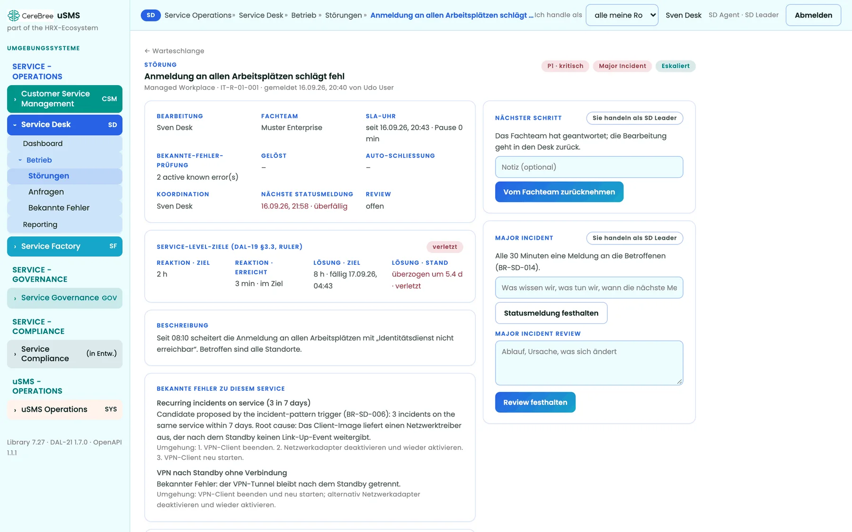
Task: Click Vom Fachteam zurücknehmen button
Action: pos(559,192)
